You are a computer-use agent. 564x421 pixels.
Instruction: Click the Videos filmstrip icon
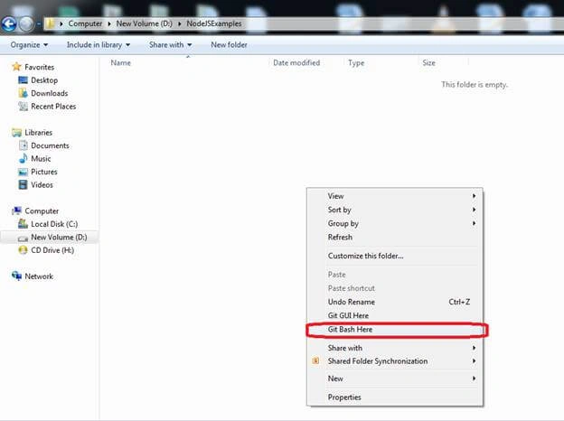coord(23,184)
